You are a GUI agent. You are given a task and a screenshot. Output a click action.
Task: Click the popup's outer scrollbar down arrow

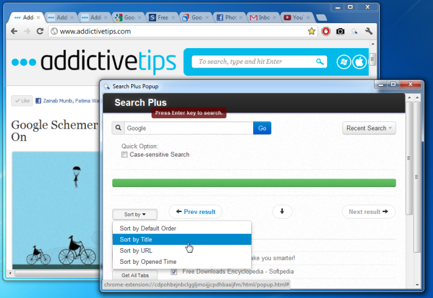(417, 284)
